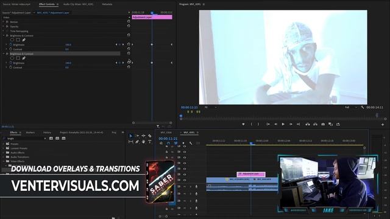390x219 pixels.
Task: Select the Selection tool arrow
Action: pyautogui.click(x=131, y=136)
